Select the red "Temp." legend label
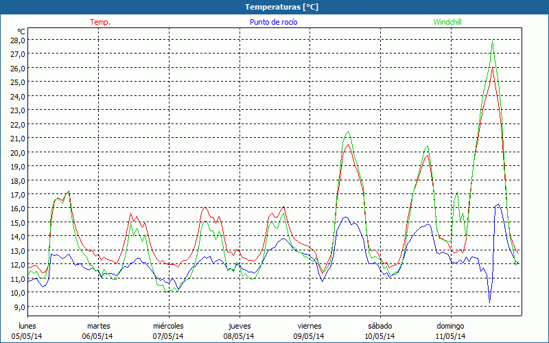Screen dimensions: 549x343 (x=100, y=22)
